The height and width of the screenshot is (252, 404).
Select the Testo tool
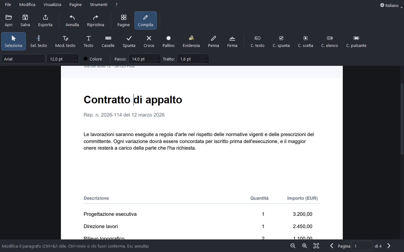click(x=88, y=41)
